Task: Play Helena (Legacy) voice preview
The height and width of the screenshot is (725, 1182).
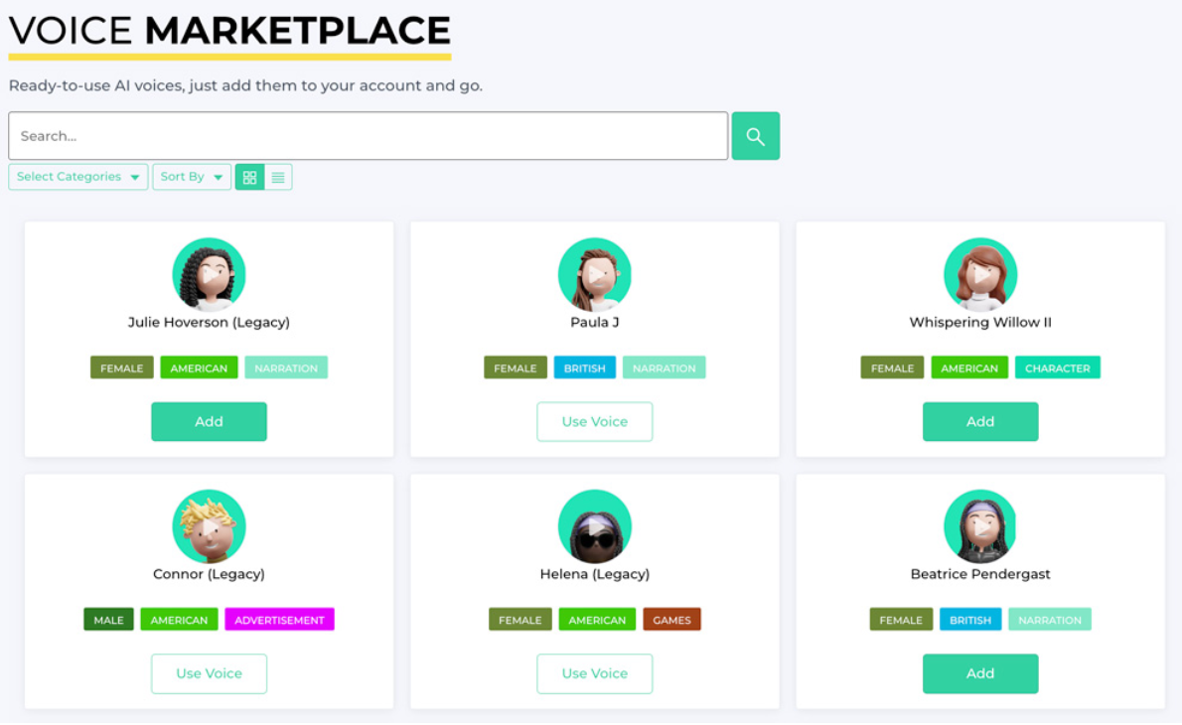Action: 594,526
